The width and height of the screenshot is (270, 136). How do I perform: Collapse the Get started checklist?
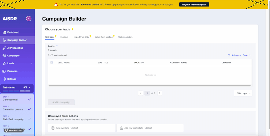[29, 87]
